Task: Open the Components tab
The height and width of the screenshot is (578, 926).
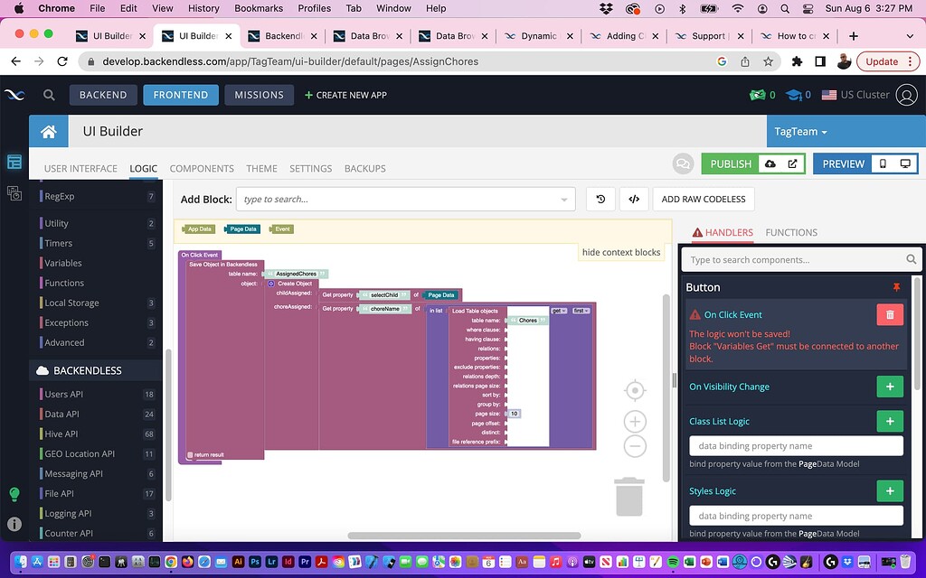Action: [202, 168]
